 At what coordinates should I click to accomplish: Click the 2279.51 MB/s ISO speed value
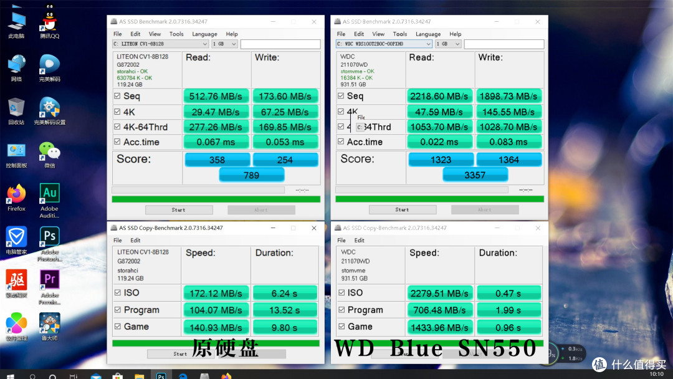[439, 294]
